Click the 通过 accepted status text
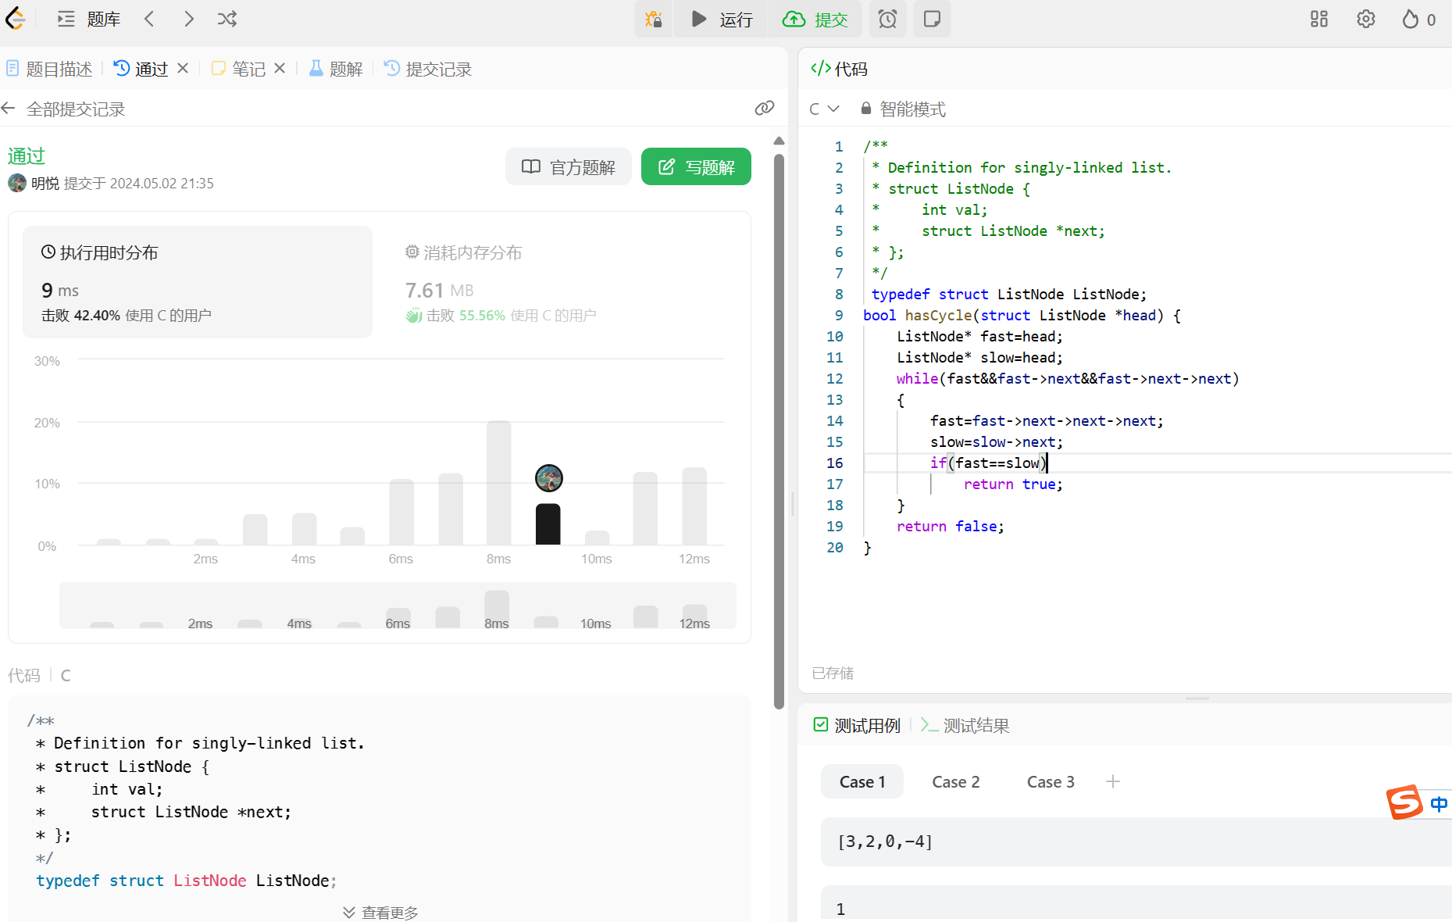The height and width of the screenshot is (922, 1452). pos(27,155)
